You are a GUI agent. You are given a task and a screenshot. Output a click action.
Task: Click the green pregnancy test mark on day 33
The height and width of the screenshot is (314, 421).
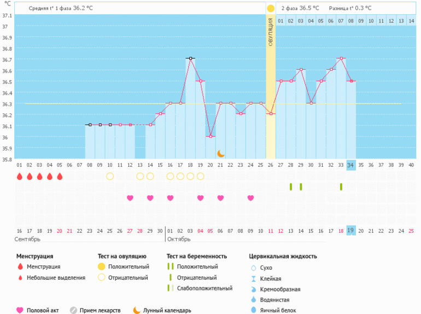tap(341, 187)
